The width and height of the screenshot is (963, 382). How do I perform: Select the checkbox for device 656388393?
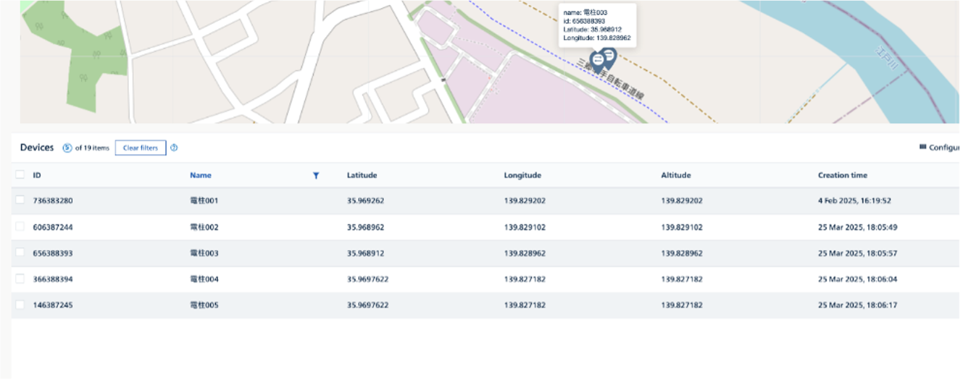[20, 253]
